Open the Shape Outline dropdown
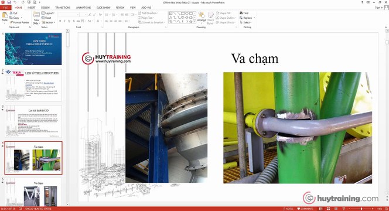The height and width of the screenshot is (211, 389). tap(226, 18)
